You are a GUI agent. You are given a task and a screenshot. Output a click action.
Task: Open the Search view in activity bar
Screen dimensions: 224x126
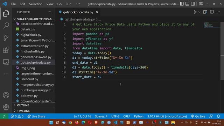point(6,26)
